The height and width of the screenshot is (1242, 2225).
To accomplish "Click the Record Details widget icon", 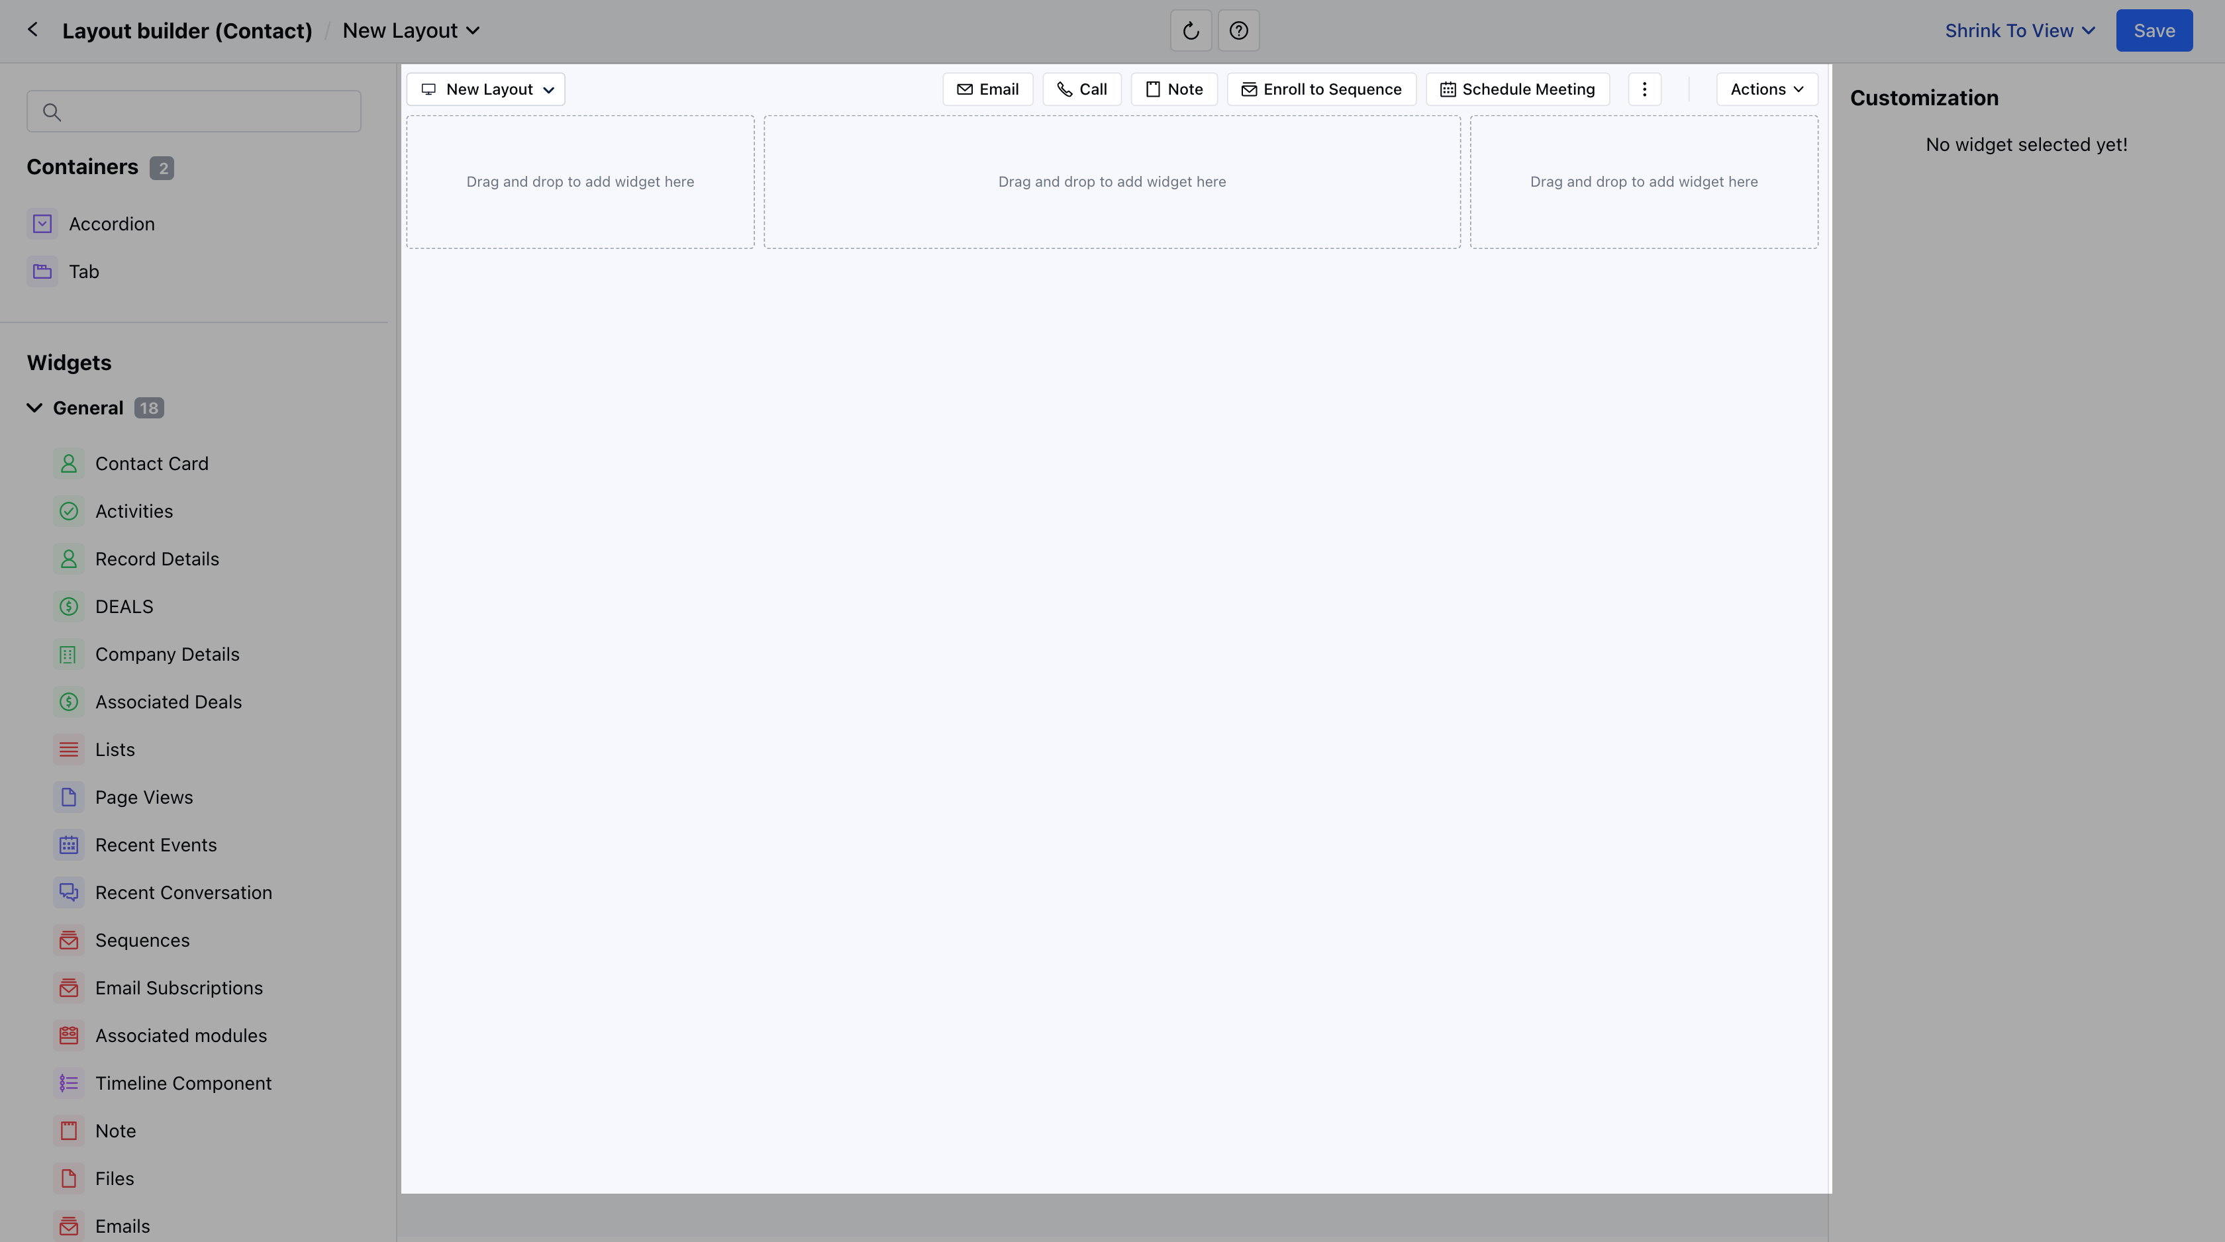I will pos(69,559).
